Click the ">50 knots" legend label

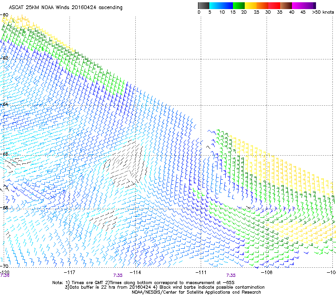323,12
